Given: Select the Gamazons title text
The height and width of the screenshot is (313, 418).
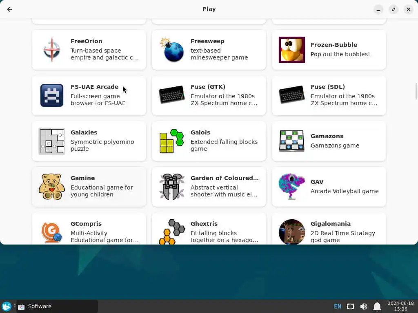Looking at the screenshot, I should point(327,136).
